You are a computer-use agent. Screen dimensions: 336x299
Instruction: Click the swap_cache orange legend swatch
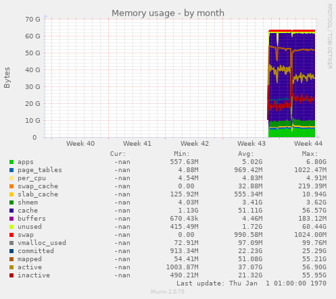point(11,186)
